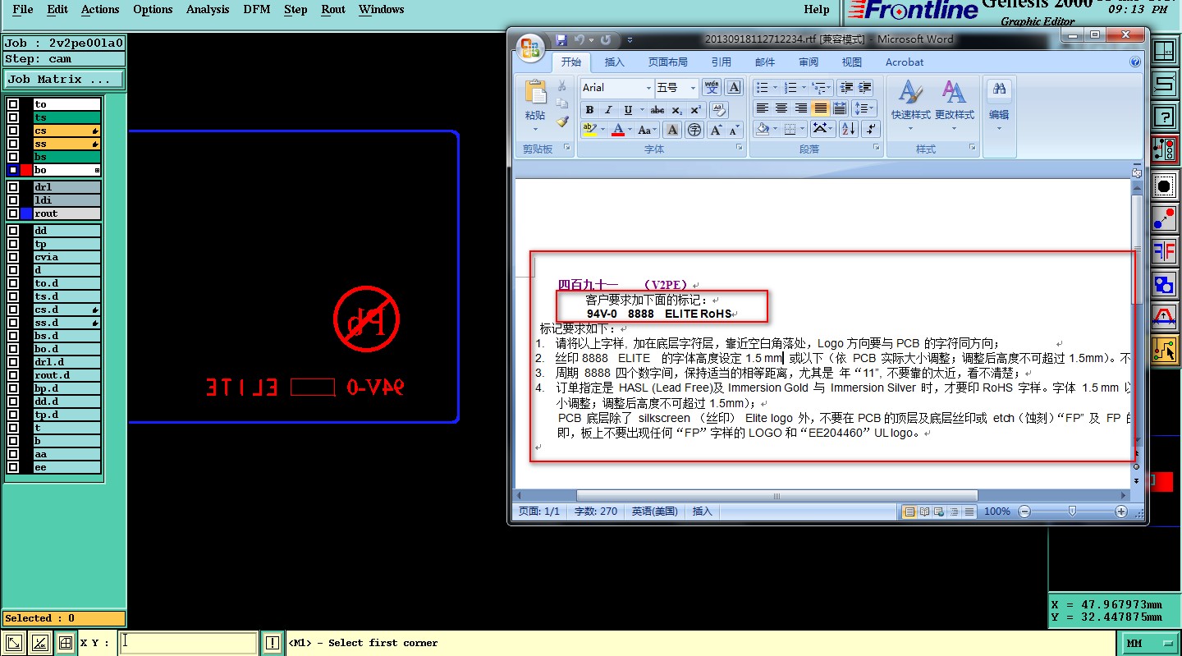Click the Genesis mirrored F icon
The image size is (1182, 656).
[1164, 250]
